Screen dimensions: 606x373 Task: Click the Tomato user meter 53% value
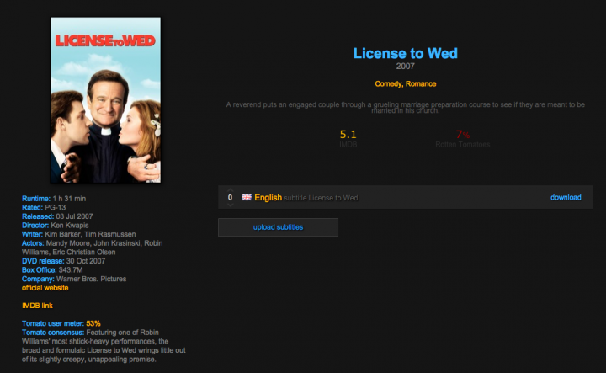click(93, 323)
